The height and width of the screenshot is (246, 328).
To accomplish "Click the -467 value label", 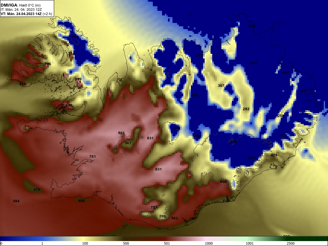I will pos(286,72).
